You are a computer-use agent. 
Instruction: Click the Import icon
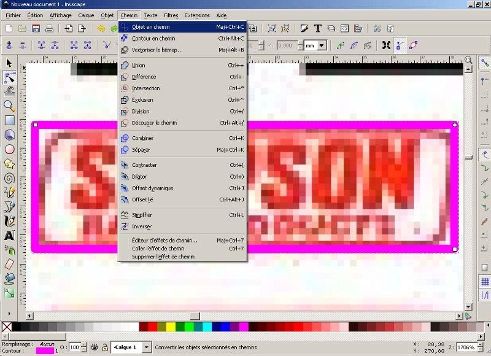pyautogui.click(x=68, y=28)
